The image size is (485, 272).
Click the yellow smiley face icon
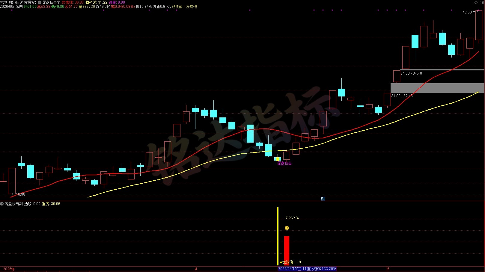point(287,228)
